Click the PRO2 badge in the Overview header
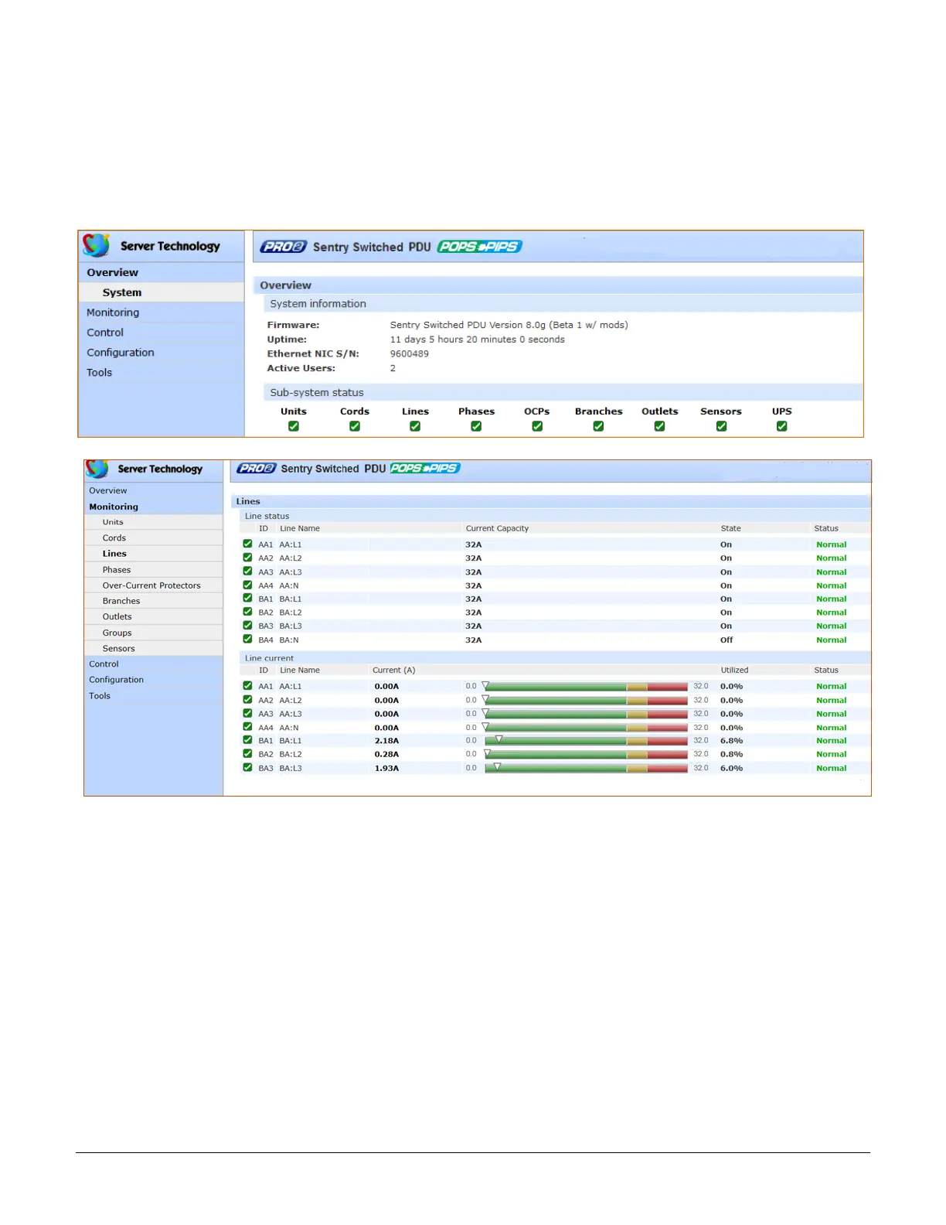This screenshot has height=1225, width=946. click(x=283, y=247)
